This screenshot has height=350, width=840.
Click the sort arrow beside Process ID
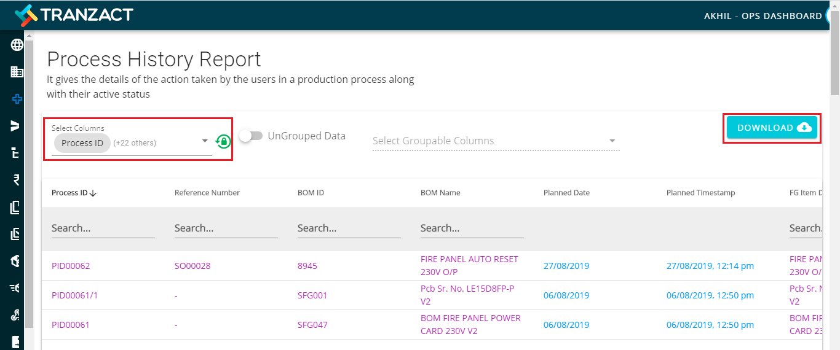(93, 193)
